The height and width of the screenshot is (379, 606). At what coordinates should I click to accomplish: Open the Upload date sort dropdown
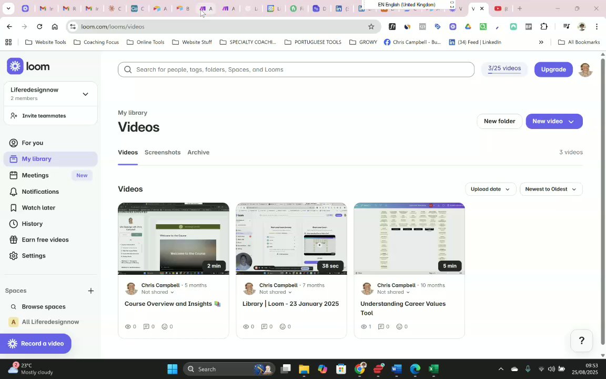(490, 189)
